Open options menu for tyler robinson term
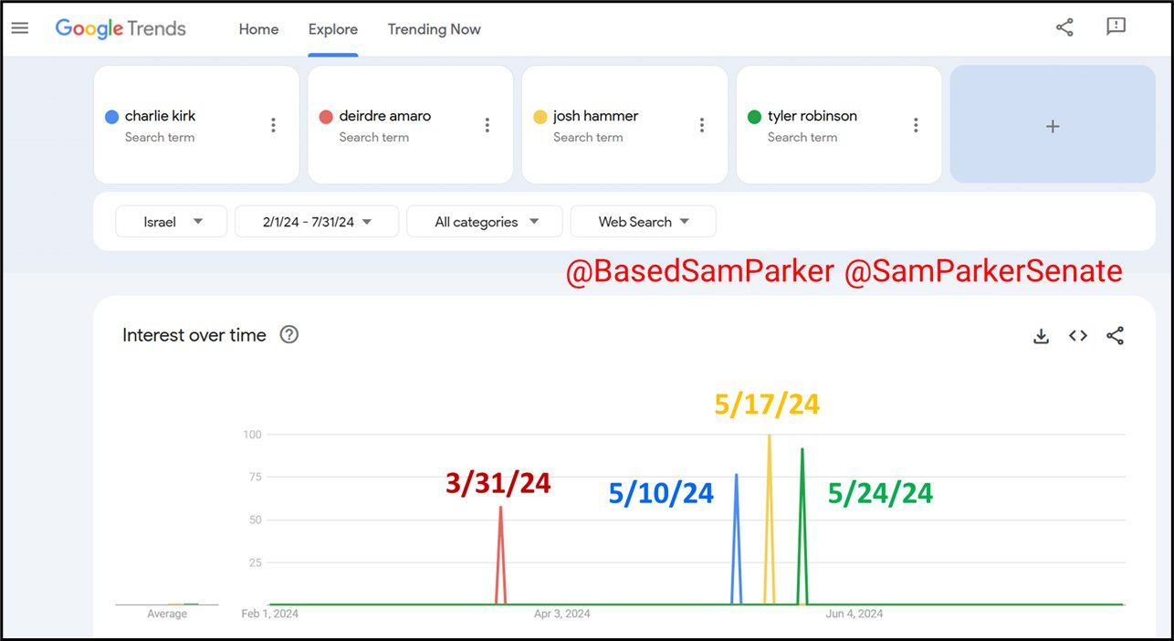1174x641 pixels. click(916, 125)
